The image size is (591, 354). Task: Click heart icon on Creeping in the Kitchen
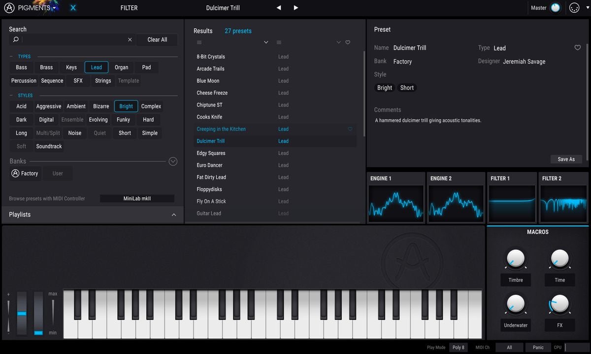[350, 129]
